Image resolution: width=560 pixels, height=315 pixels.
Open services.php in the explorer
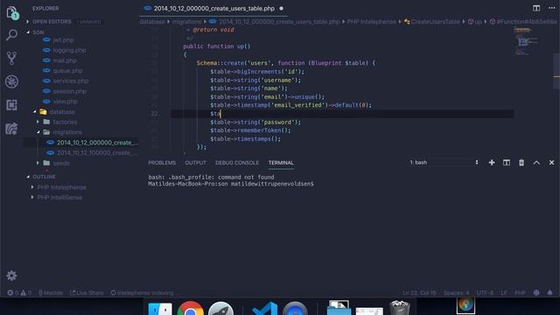click(71, 81)
